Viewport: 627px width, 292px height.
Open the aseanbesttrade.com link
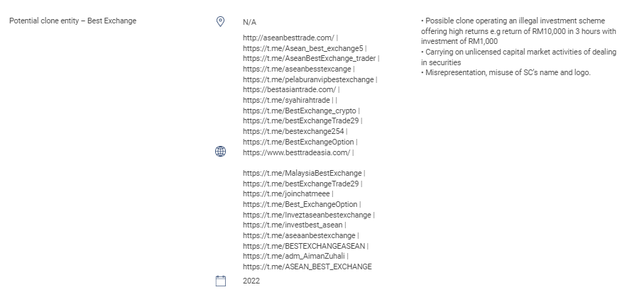pyautogui.click(x=288, y=38)
